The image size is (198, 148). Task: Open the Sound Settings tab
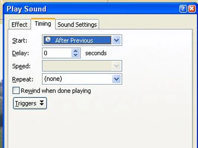coord(77,24)
